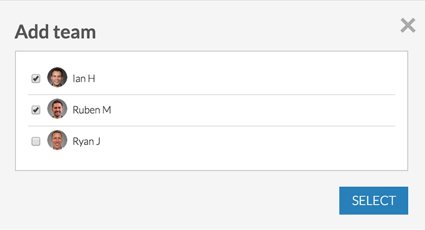Screen dimensions: 425x230
Task: Select the empty area of Ruben M row
Action: (x=252, y=110)
